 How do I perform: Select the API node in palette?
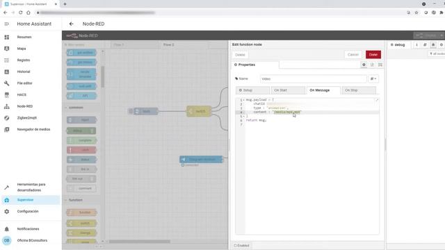[x=82, y=96]
